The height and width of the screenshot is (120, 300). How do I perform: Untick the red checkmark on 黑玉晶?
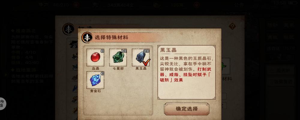click(146, 62)
